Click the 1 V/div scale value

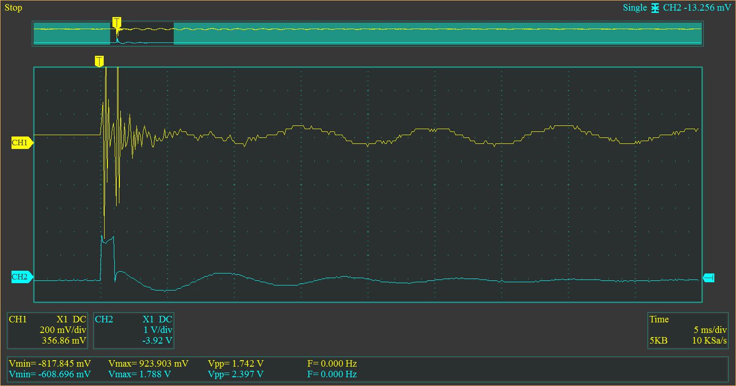click(x=158, y=330)
